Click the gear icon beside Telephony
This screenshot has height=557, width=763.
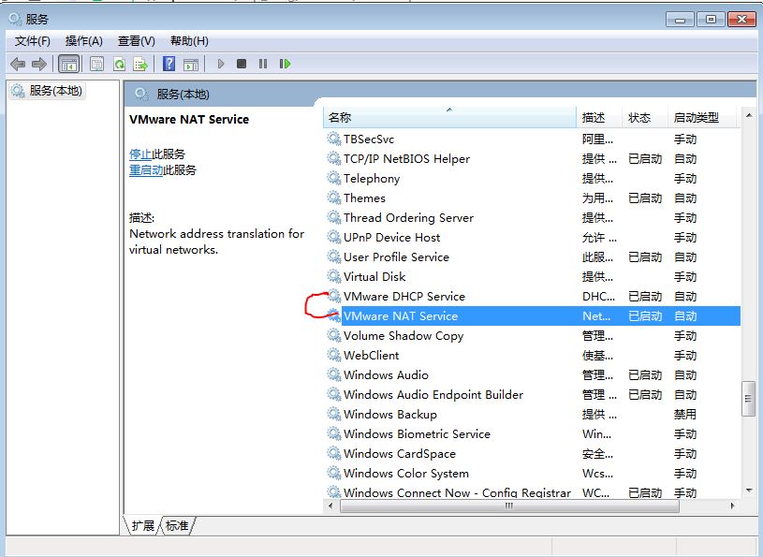tap(334, 179)
